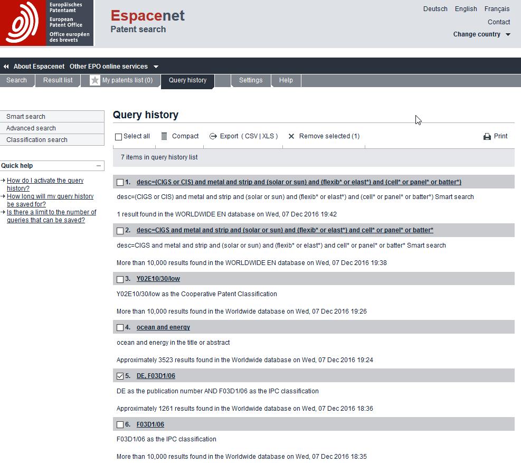
Task: Switch language to Français
Action: coord(497,9)
